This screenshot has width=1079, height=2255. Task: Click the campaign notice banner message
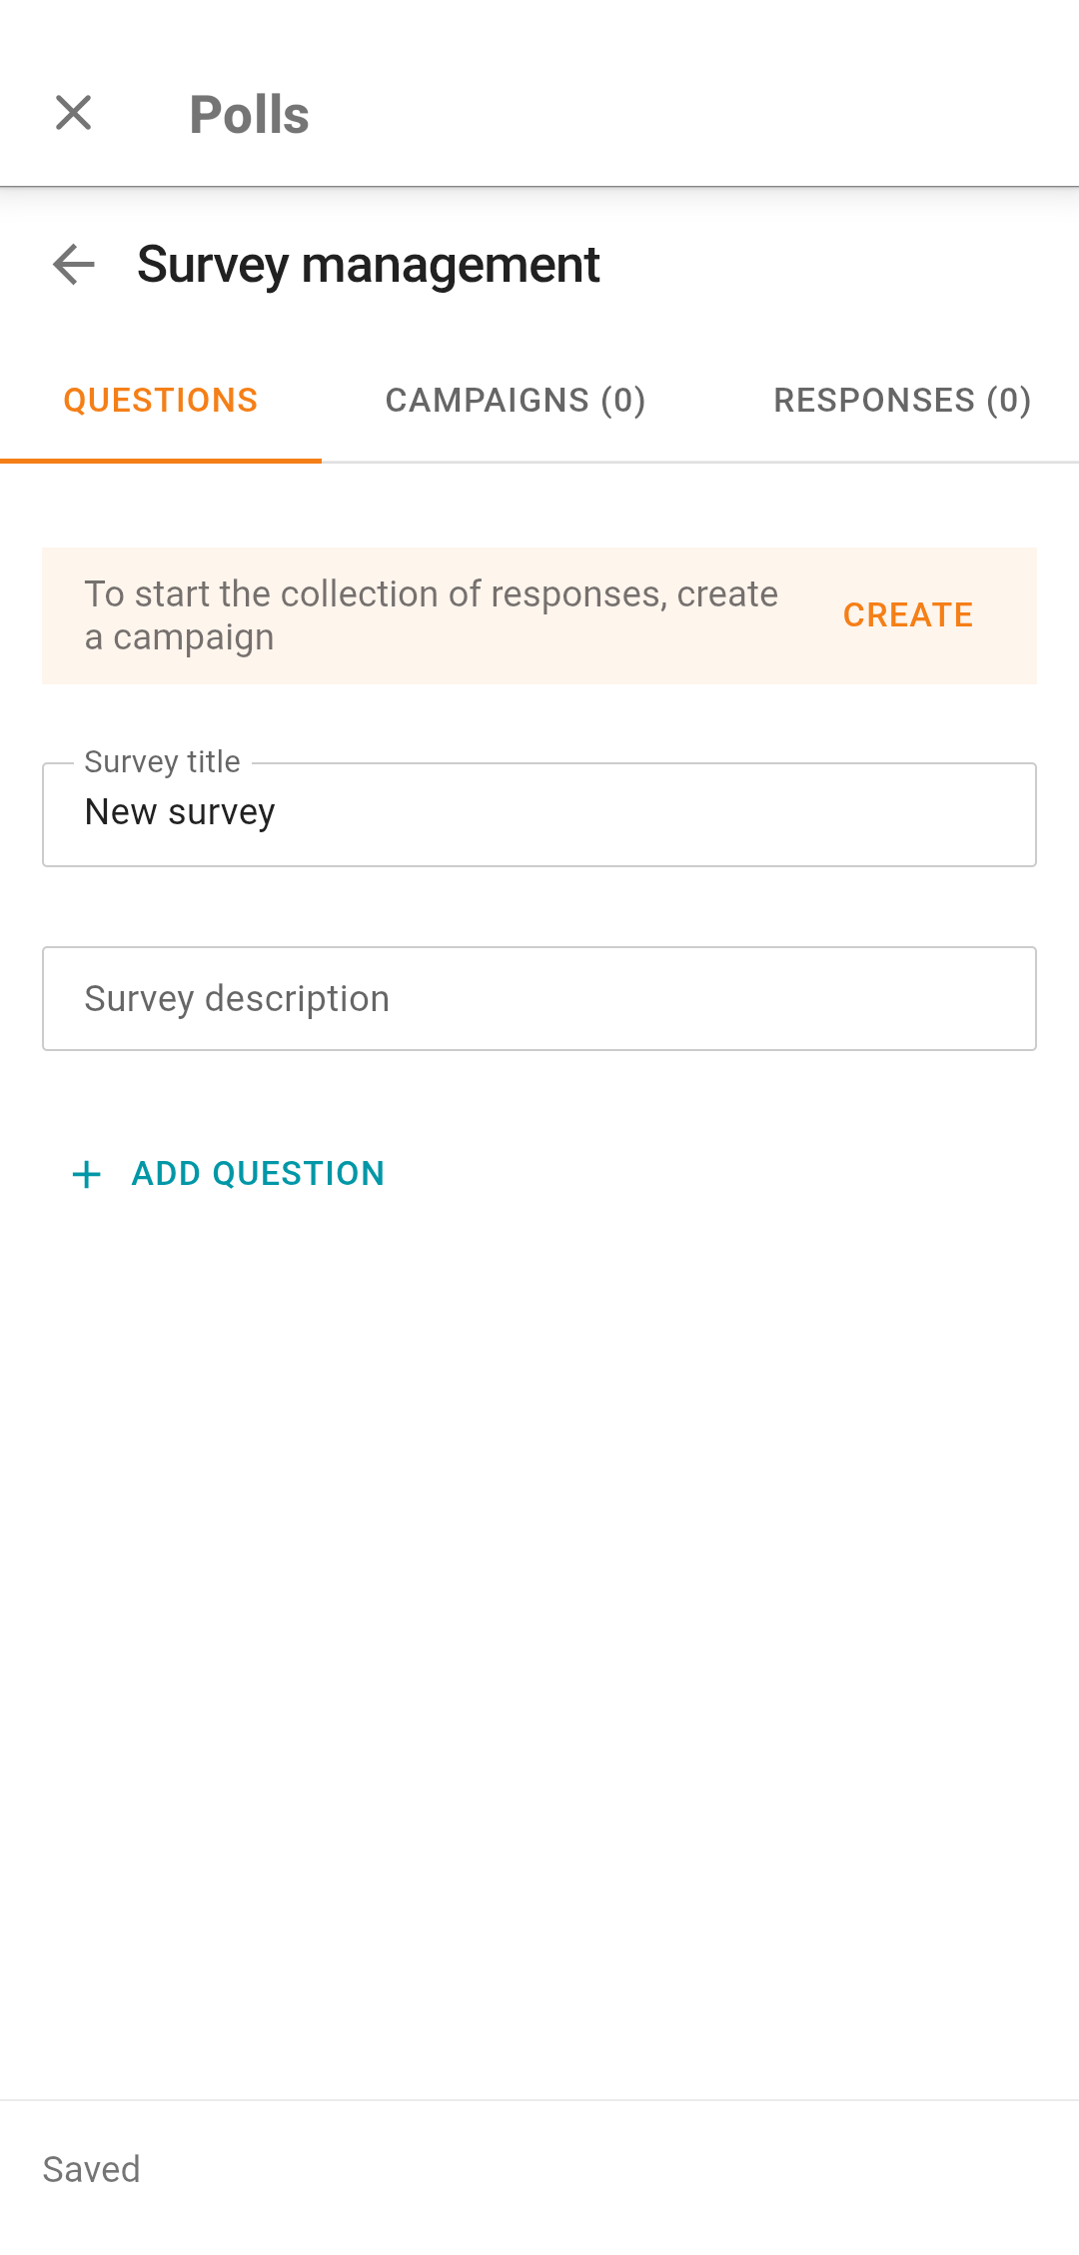[431, 595]
